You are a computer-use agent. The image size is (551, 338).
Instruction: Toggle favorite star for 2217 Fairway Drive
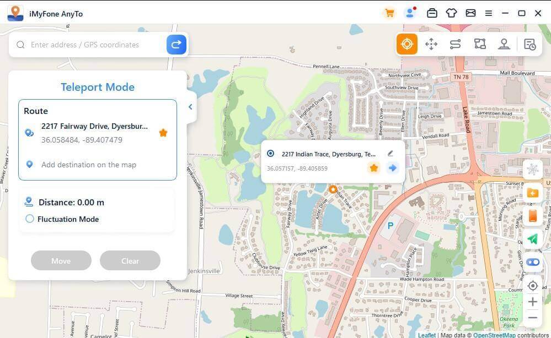pyautogui.click(x=163, y=133)
